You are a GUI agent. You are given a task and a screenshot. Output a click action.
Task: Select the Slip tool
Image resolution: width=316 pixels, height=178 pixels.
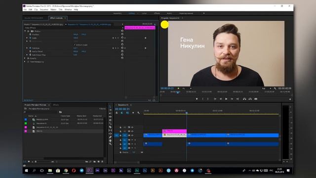pyautogui.click(x=110, y=131)
